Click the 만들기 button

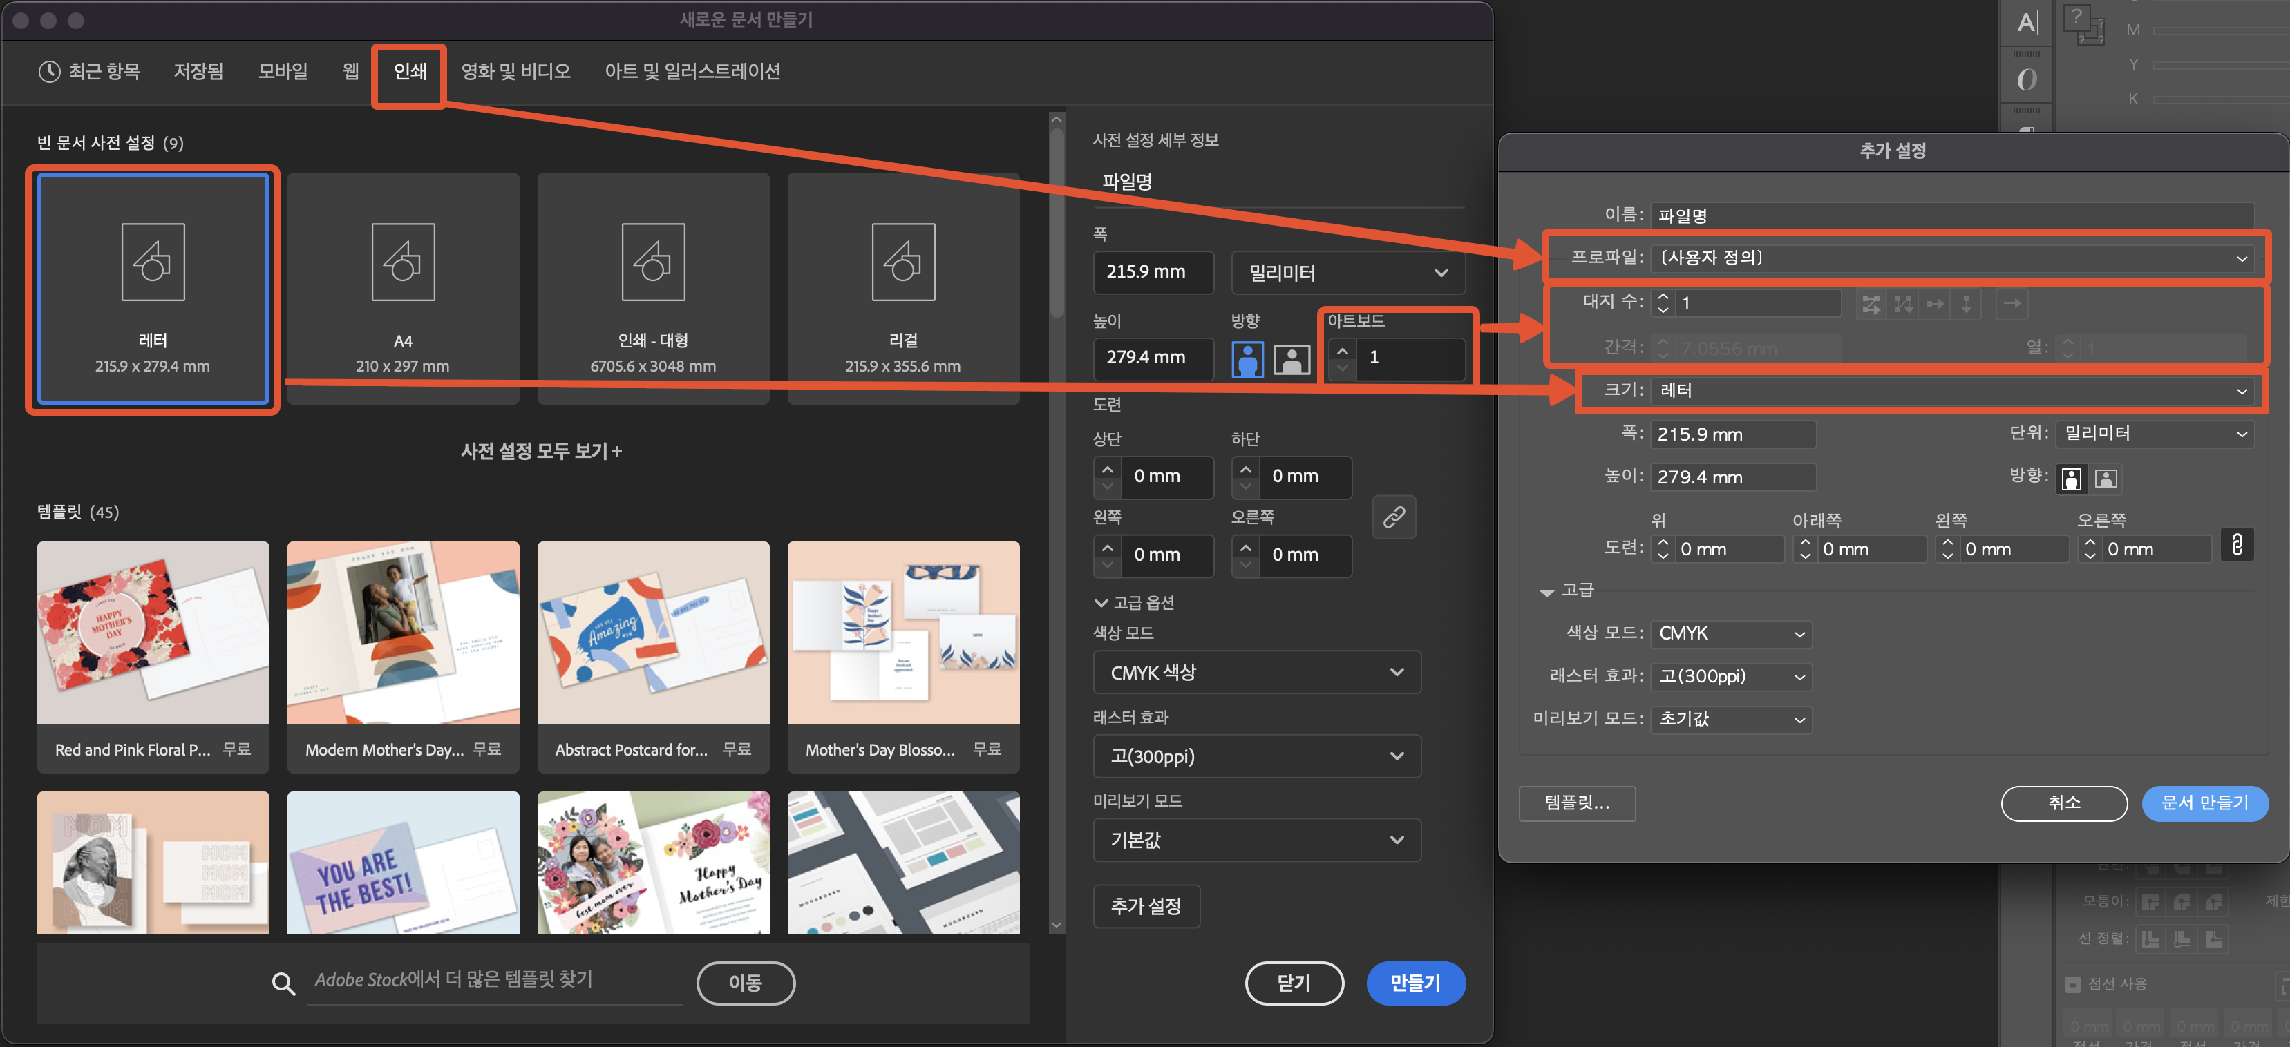1414,982
